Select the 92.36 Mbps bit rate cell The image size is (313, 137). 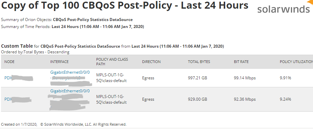[x=245, y=99]
